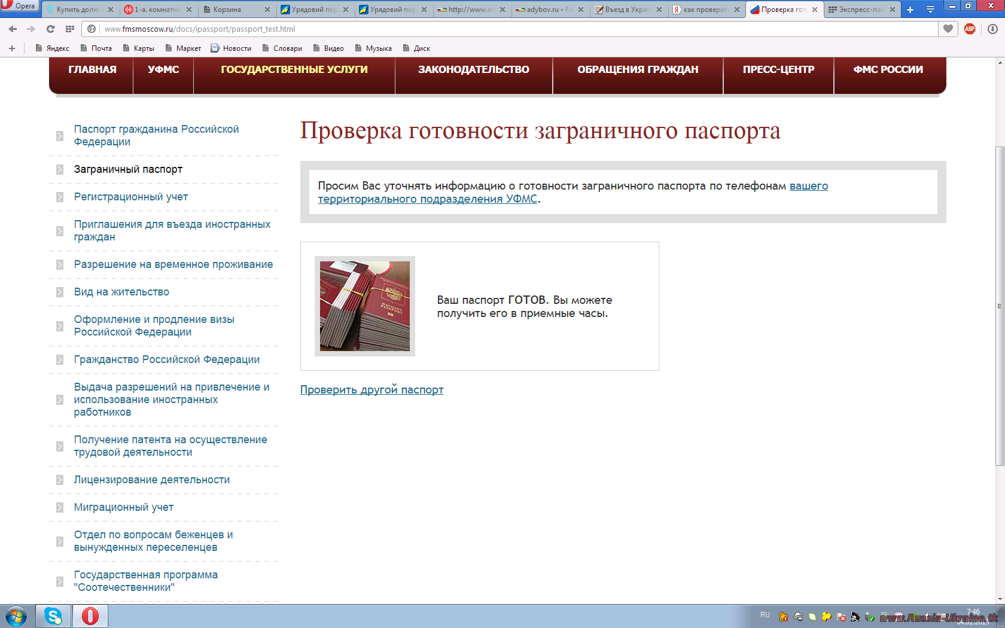Viewport: 1005px width, 628px height.
Task: Click the Opera menu button
Action: pos(19,6)
